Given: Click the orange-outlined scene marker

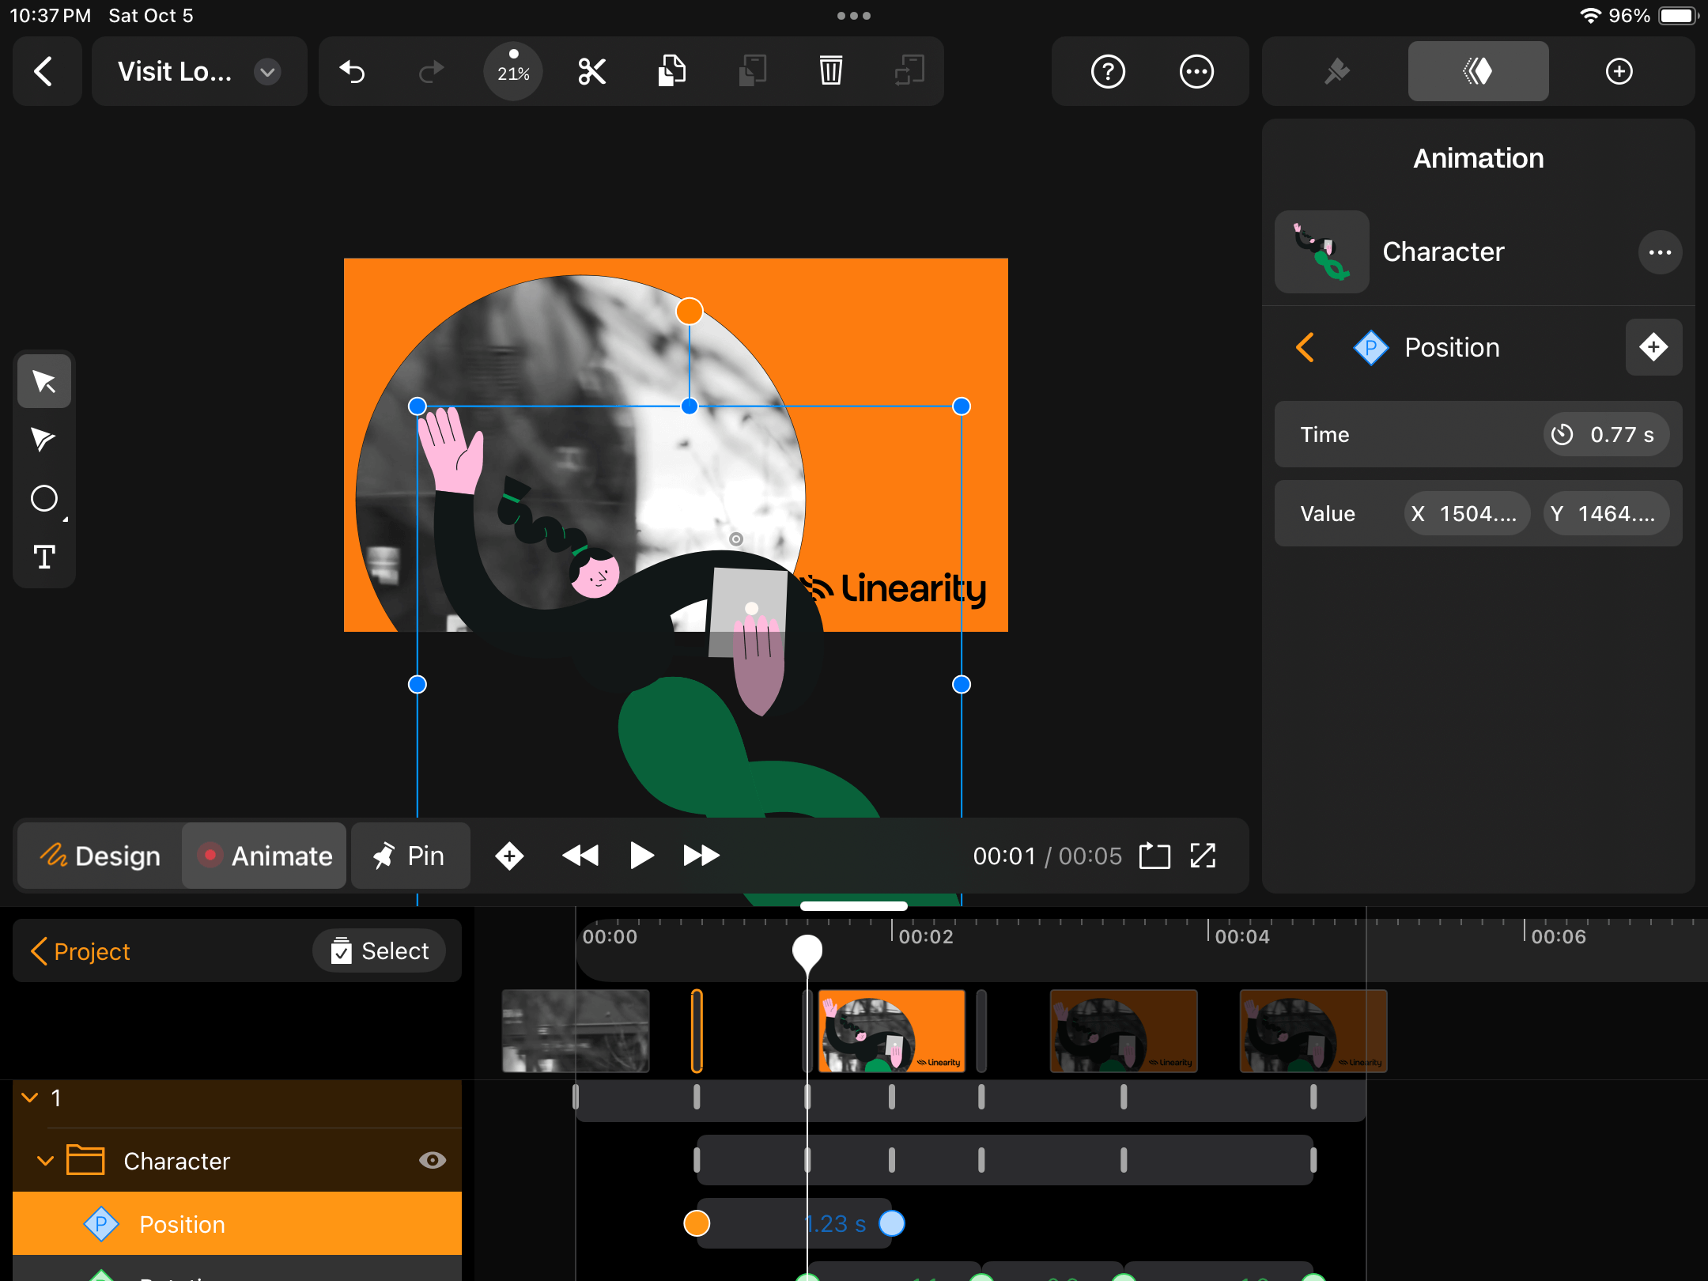Looking at the screenshot, I should tap(697, 1030).
